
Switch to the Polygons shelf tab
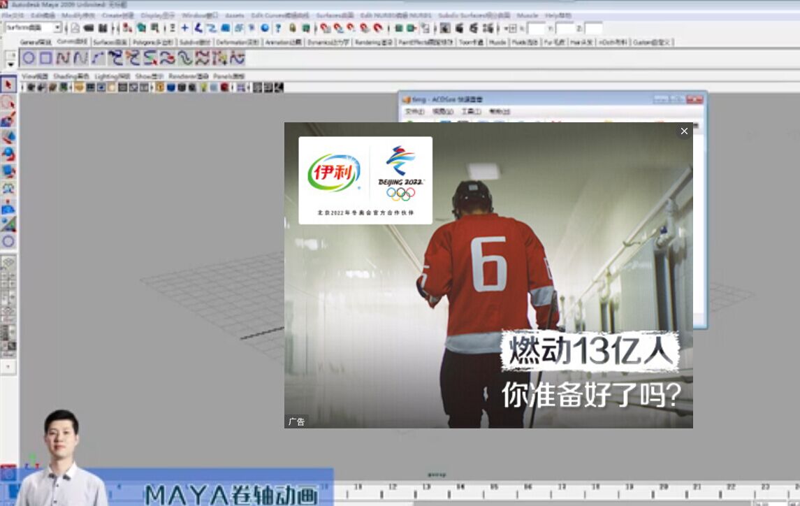(x=153, y=43)
